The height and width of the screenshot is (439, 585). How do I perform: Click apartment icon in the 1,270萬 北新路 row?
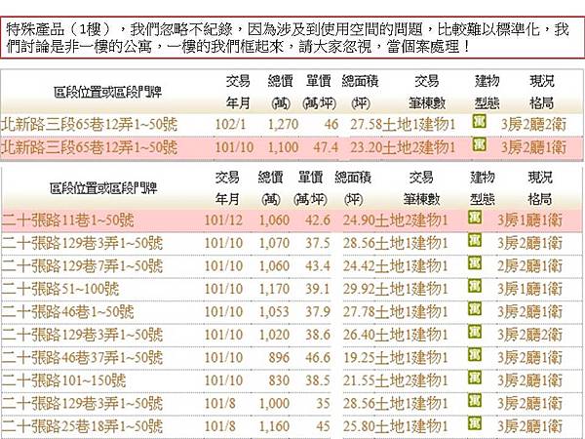[479, 121]
